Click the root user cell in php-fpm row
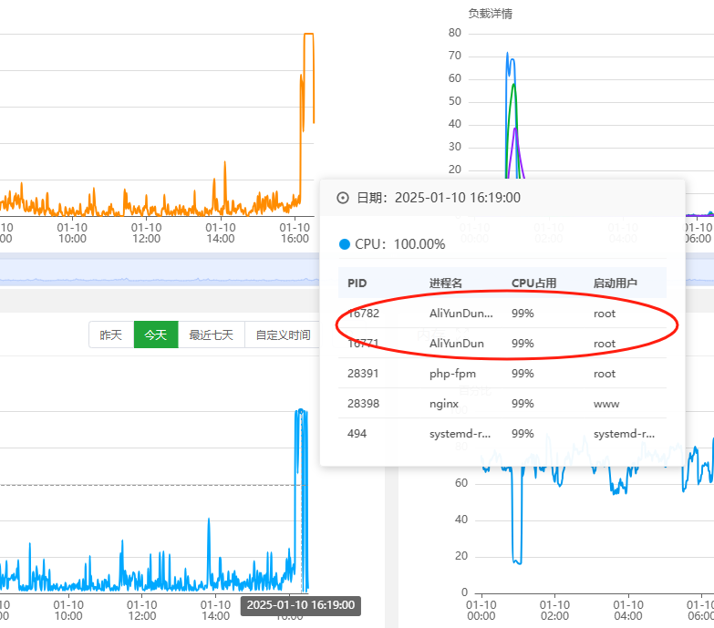This screenshot has height=628, width=714. [605, 374]
